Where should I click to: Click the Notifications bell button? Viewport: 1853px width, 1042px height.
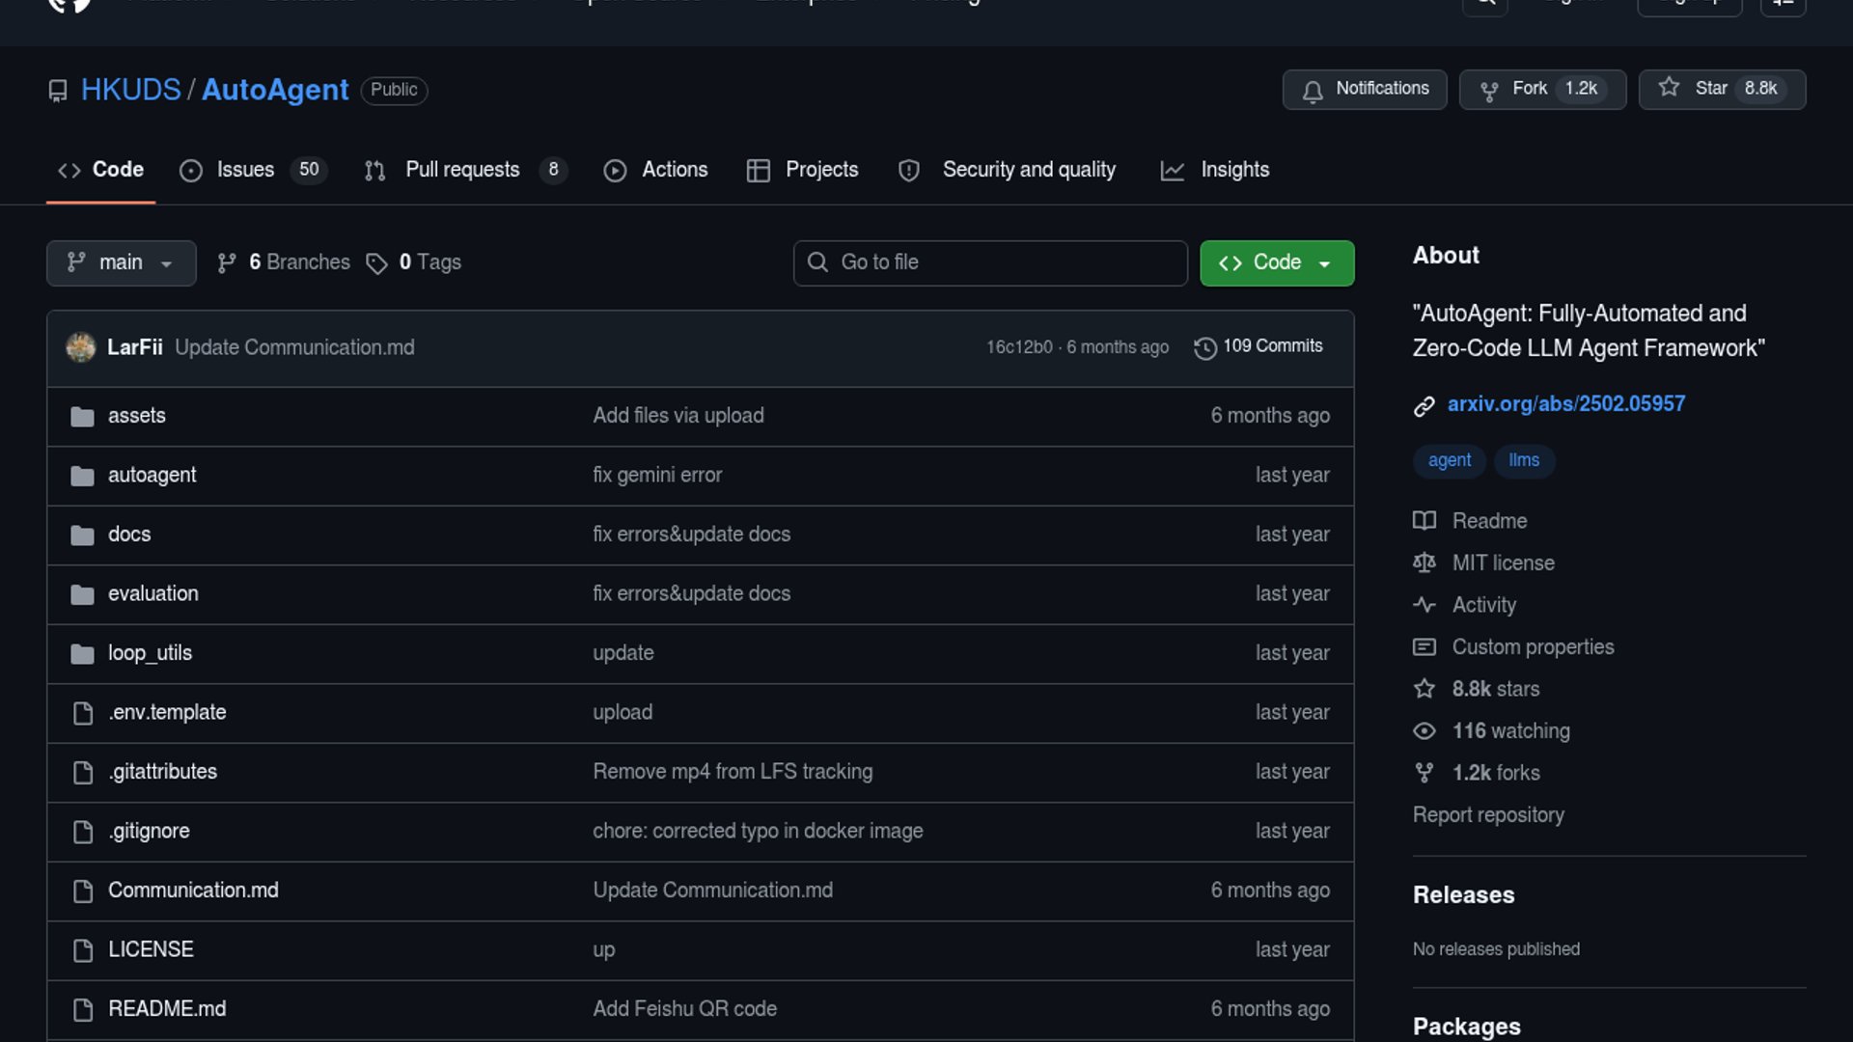tap(1364, 89)
